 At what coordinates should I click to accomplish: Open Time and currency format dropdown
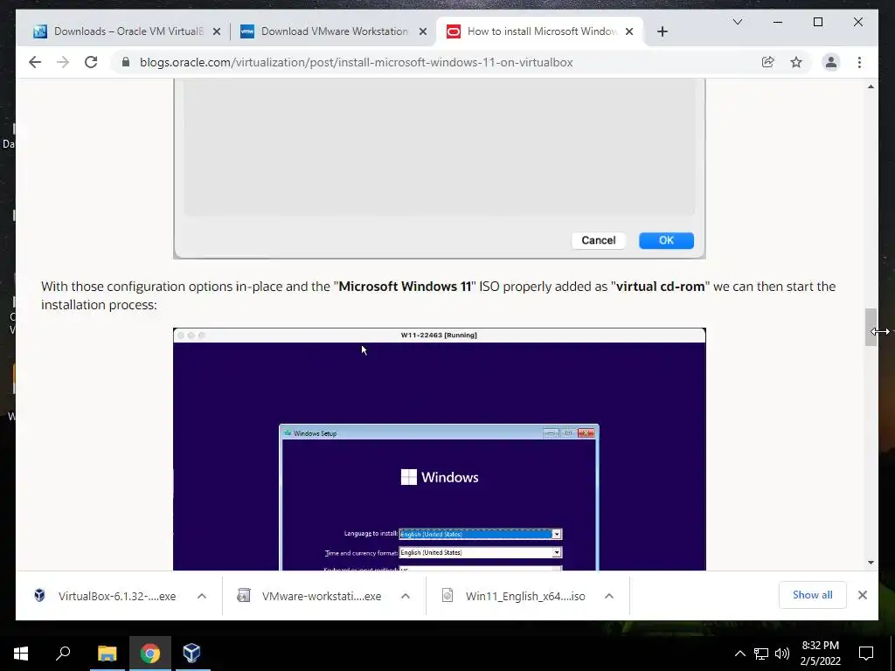[x=480, y=552]
